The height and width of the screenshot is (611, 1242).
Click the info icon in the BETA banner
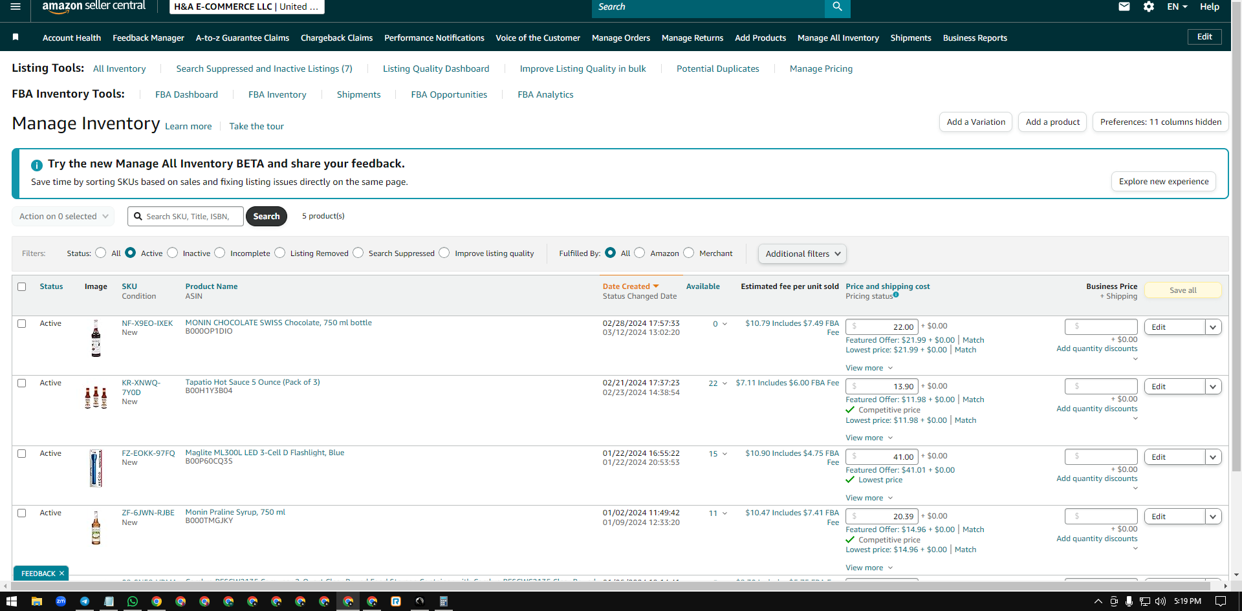(x=37, y=165)
